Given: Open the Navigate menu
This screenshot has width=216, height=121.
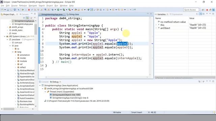Looking at the screenshot, I should (x=33, y=6).
